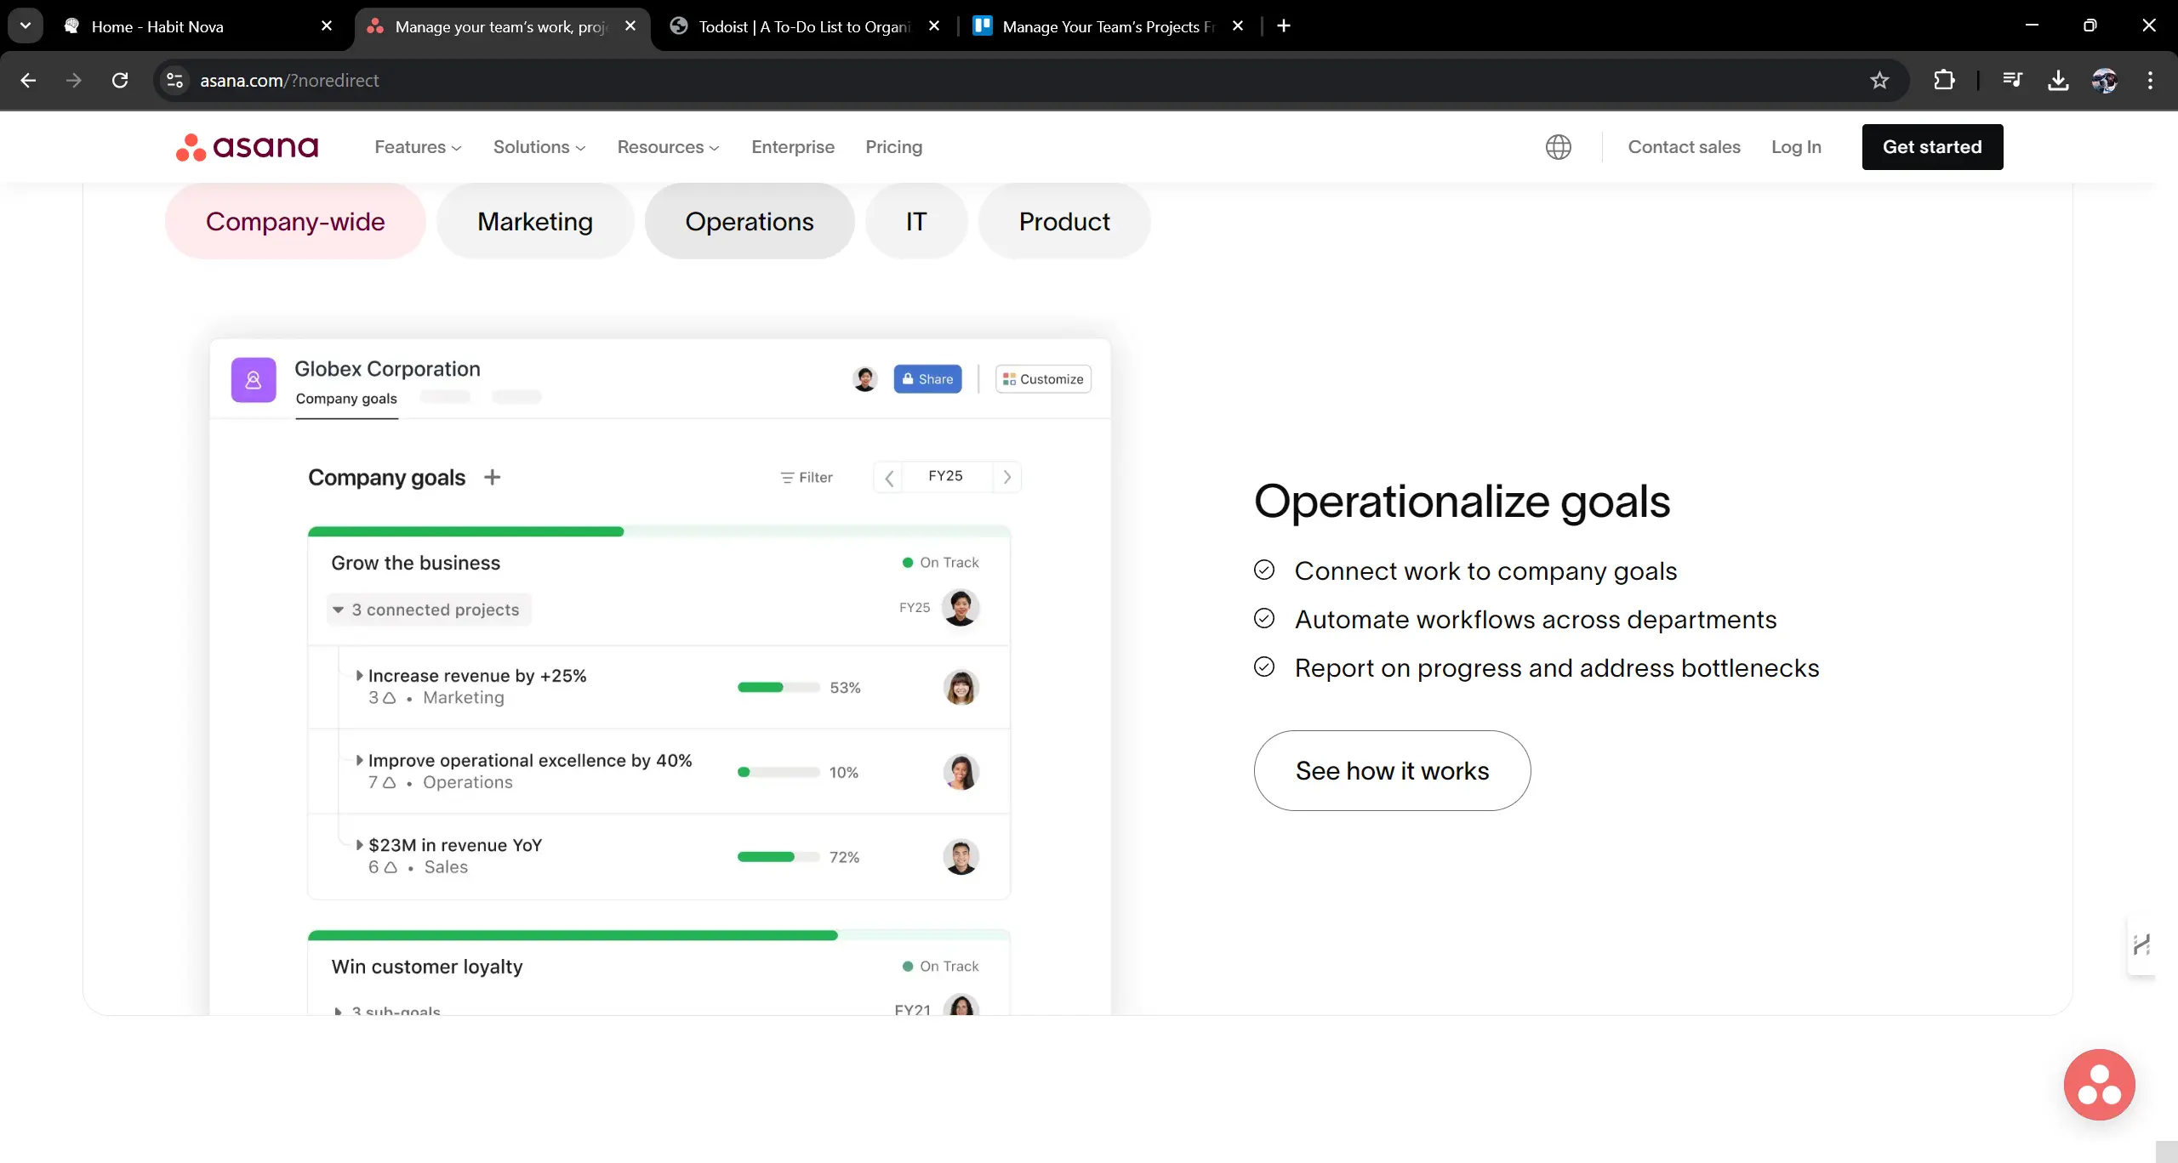This screenshot has height=1163, width=2178.
Task: Open the media control icon in toolbar
Action: click(x=2012, y=81)
